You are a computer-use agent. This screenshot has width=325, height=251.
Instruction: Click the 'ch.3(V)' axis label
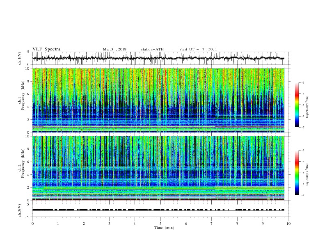pyautogui.click(x=20, y=210)
